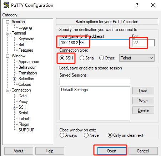Open the Logging category

coord(25,27)
